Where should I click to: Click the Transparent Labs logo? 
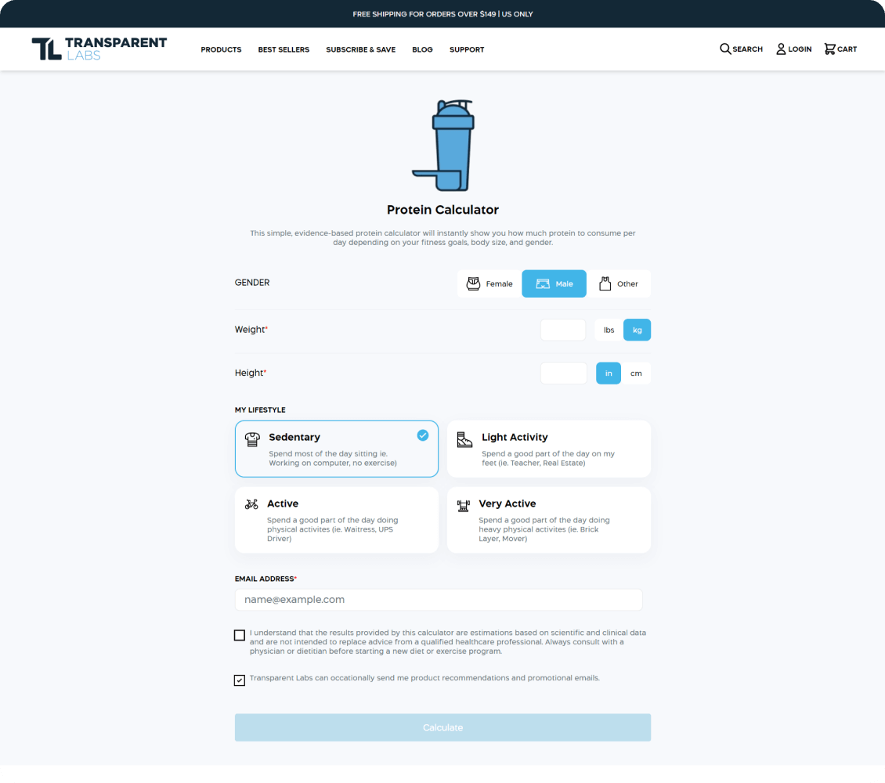(x=99, y=49)
